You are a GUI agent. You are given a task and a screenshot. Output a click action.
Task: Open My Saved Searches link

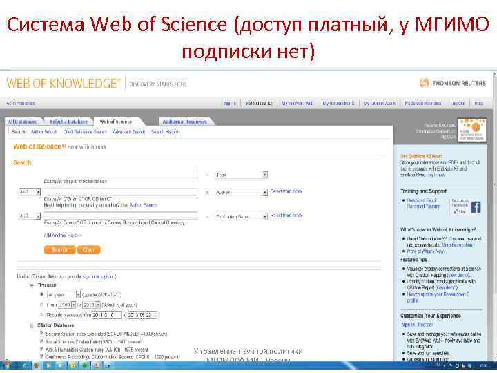pos(423,104)
